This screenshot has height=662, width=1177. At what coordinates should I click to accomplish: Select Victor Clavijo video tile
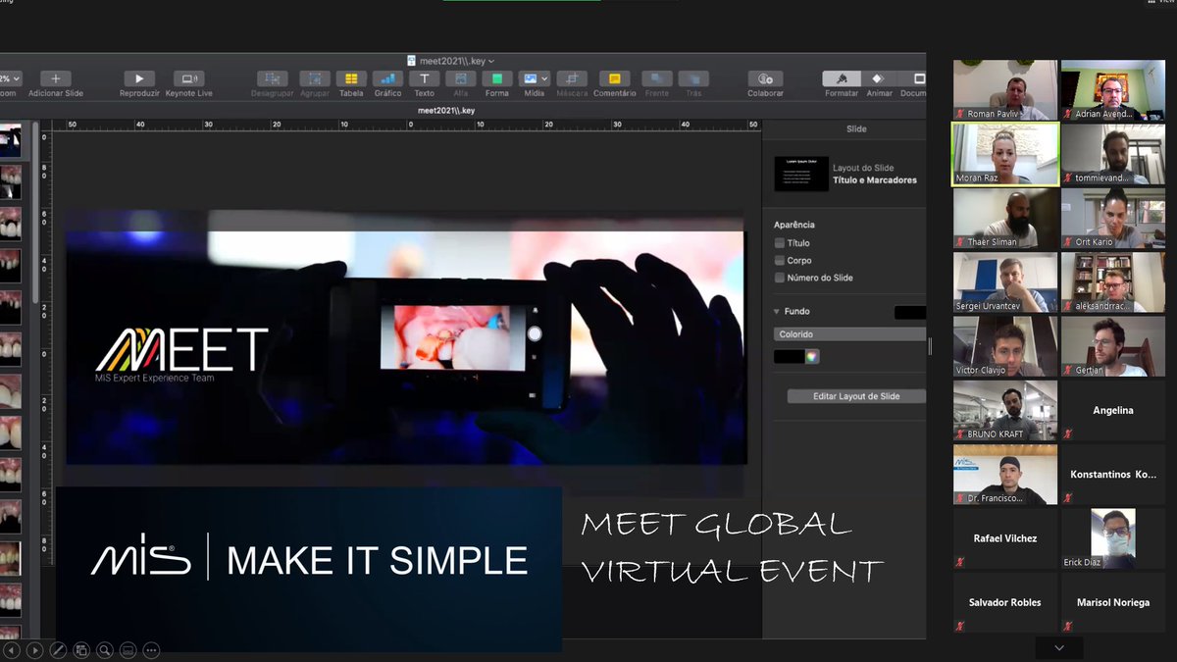coord(1005,346)
